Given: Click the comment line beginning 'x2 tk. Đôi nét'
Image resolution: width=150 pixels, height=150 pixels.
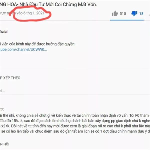Looking at the screenshot, I should click(x=75, y=126).
